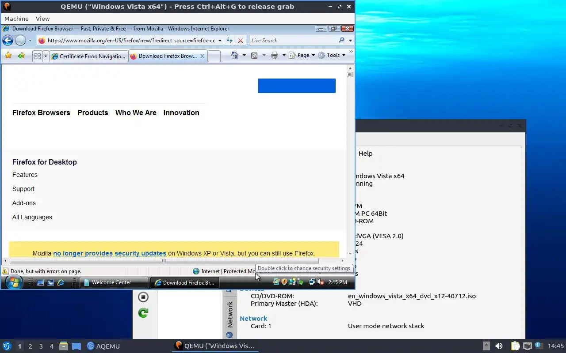Screen dimensions: 566x353
Task: Open the Quick Tabs view
Action: (x=37, y=56)
